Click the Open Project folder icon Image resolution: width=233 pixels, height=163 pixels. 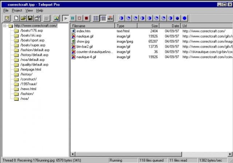[23, 18]
